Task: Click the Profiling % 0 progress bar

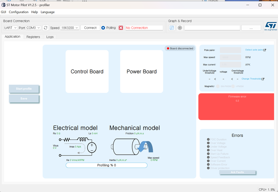Action: 106,165
